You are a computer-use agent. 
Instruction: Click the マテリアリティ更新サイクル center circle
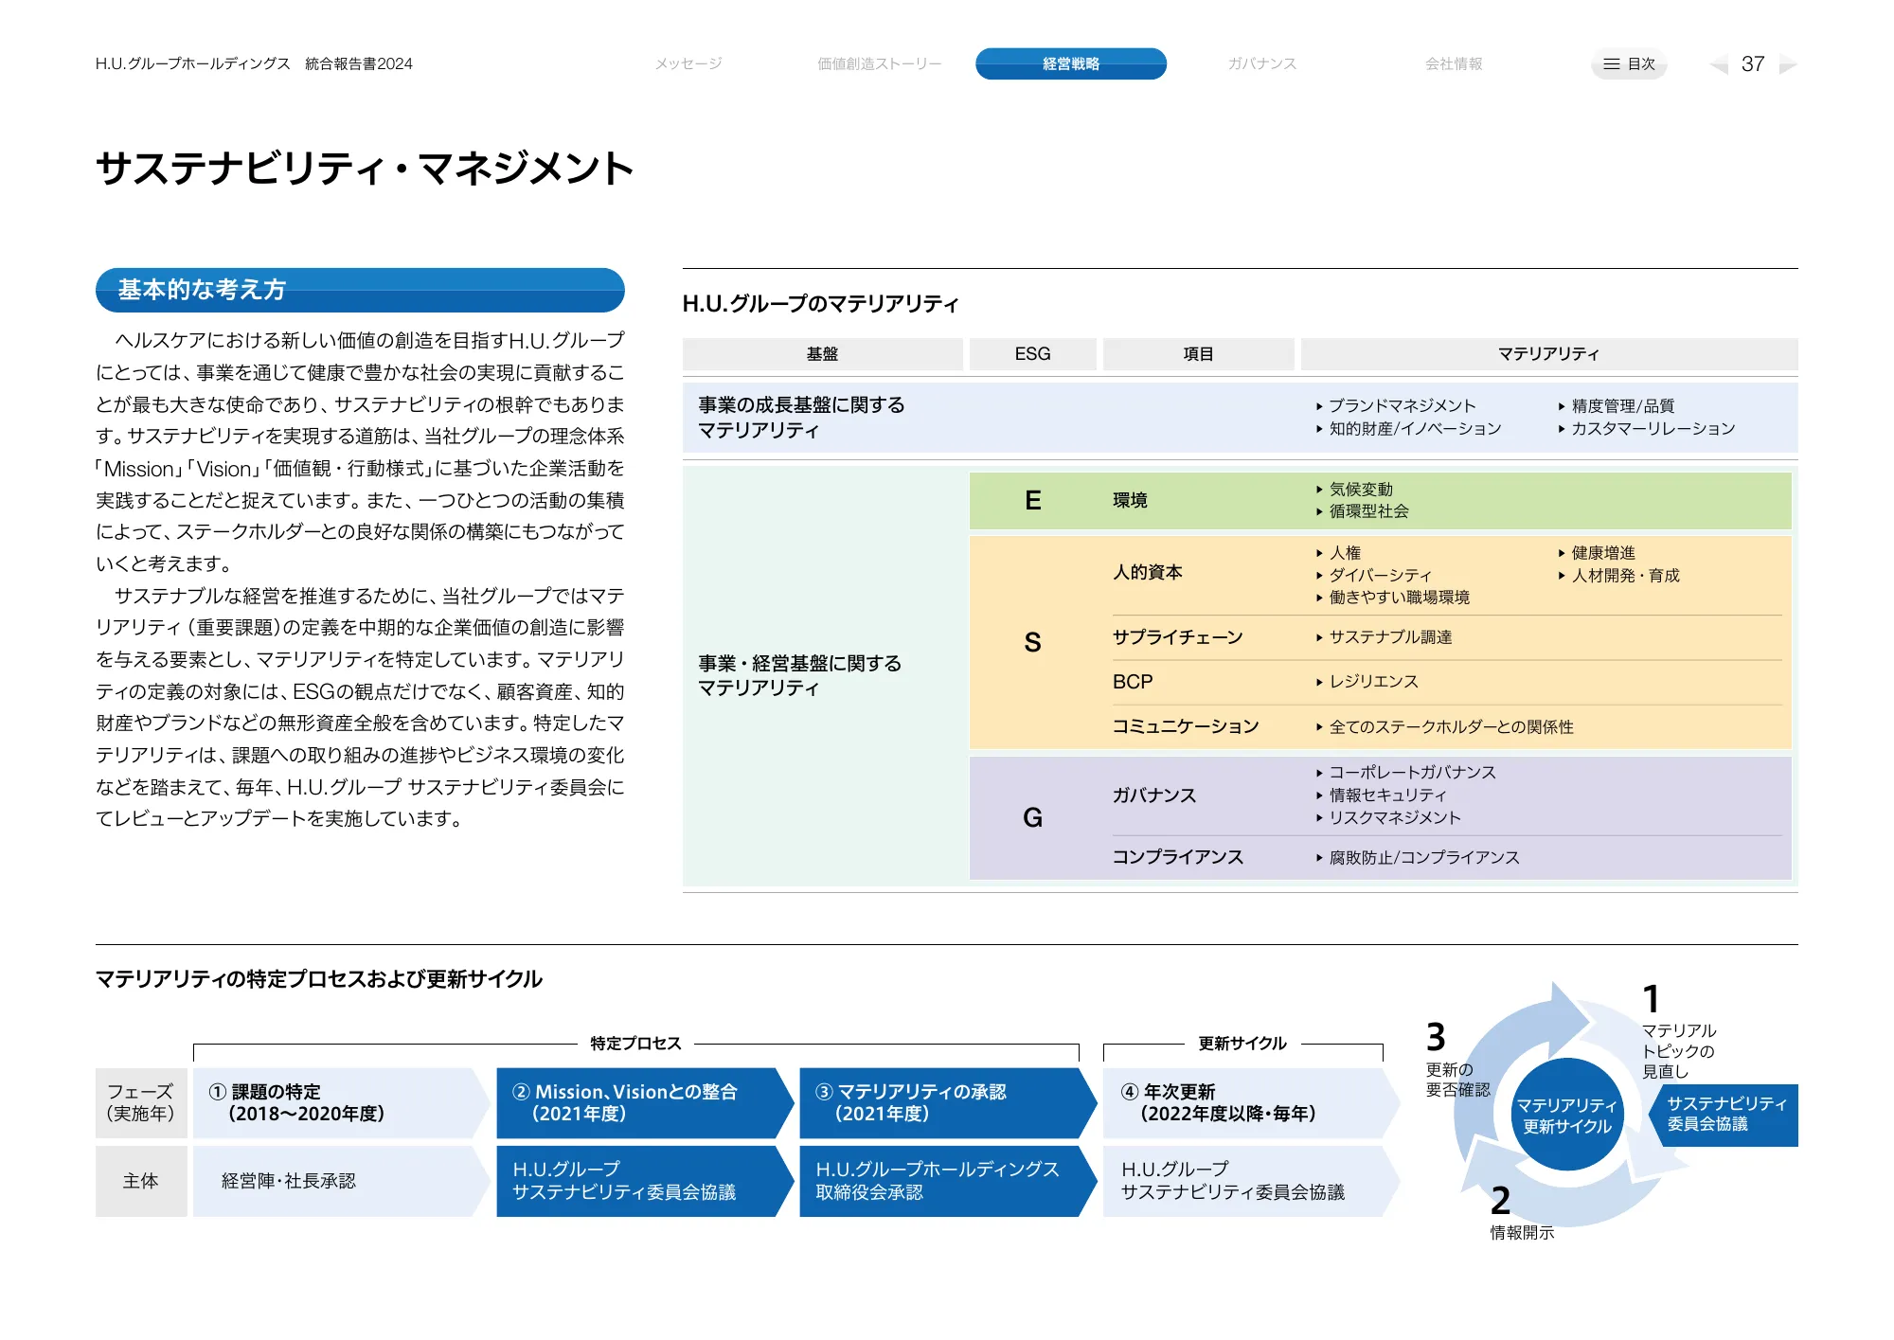click(x=1567, y=1115)
